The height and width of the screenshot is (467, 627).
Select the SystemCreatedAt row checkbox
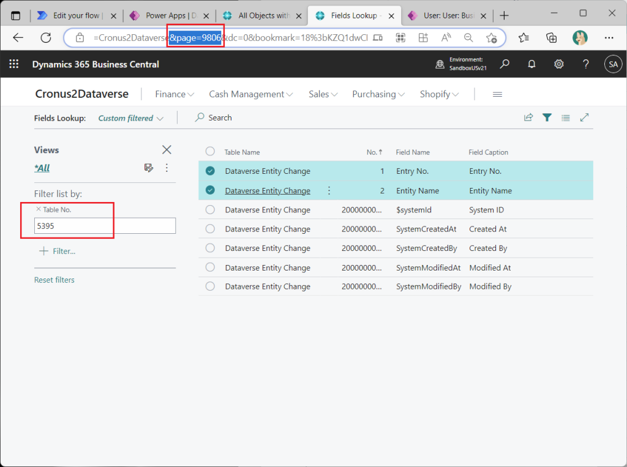(x=210, y=229)
